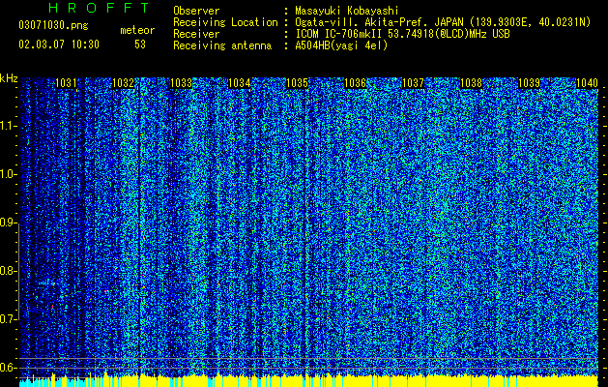
Task: Click time marker 1040
Action: coord(587,83)
